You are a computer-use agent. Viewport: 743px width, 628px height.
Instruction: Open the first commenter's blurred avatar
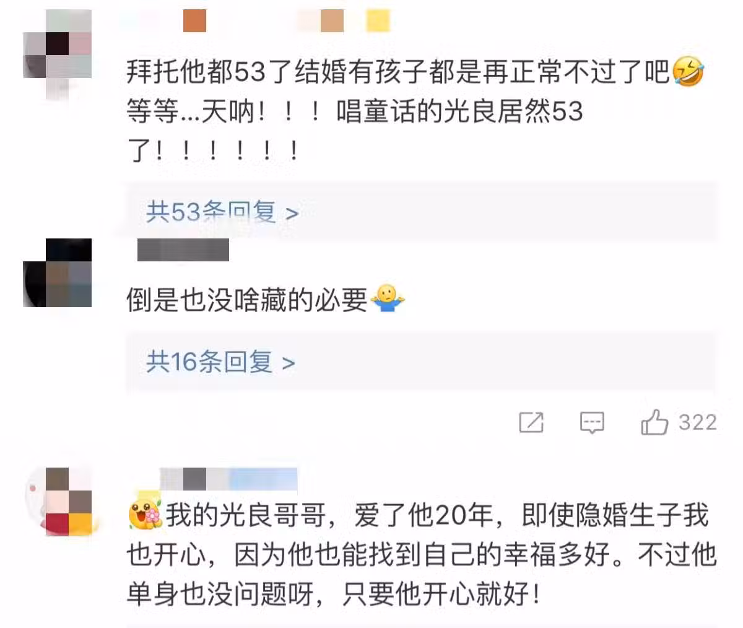click(x=58, y=52)
